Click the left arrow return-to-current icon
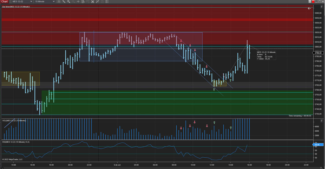325x169 pixels. pyautogui.click(x=310, y=8)
